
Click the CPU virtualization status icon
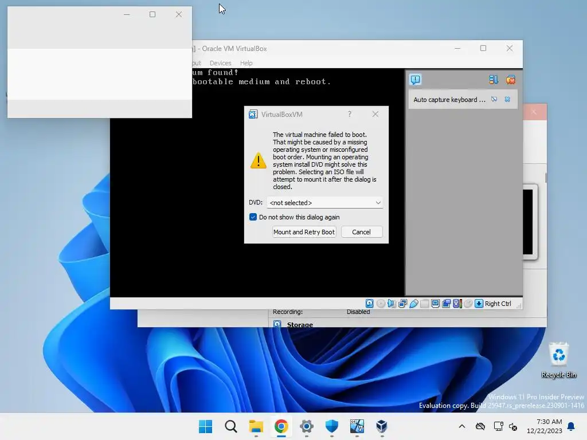457,304
